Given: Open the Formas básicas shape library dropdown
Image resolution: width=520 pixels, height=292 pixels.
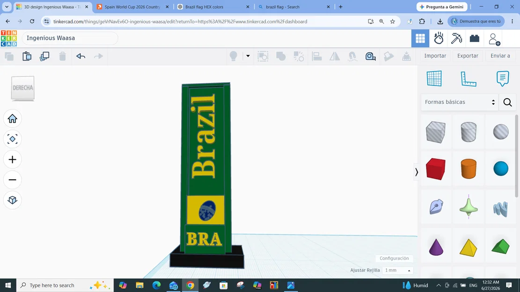Looking at the screenshot, I should [x=459, y=102].
